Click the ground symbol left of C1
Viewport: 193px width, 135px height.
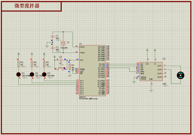click(47, 47)
